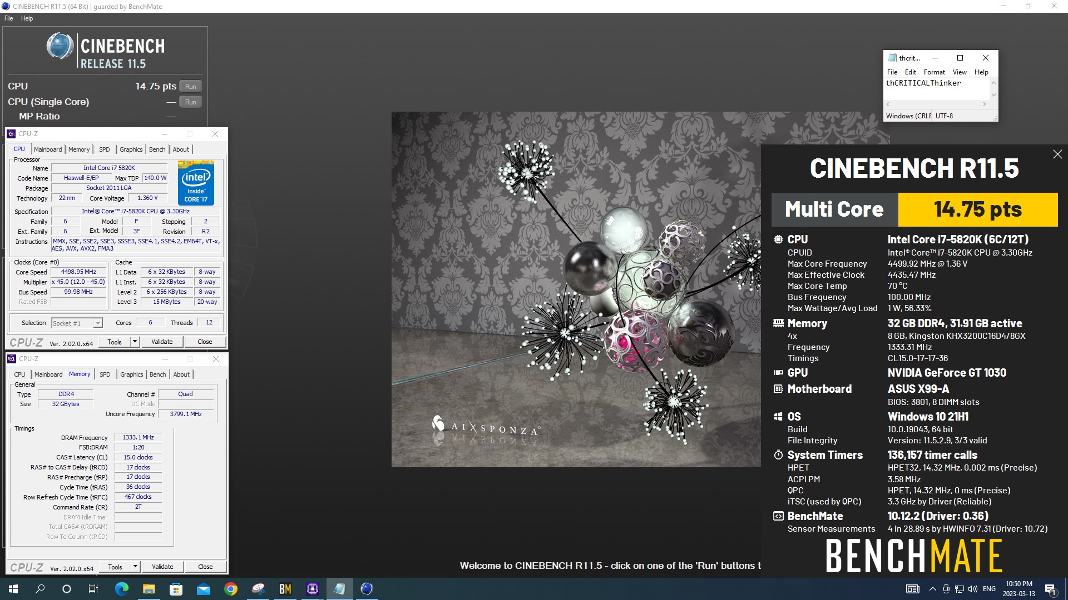This screenshot has width=1068, height=600.
Task: Expand Tools dropdown arrow in upper CPU-Z
Action: coord(135,342)
